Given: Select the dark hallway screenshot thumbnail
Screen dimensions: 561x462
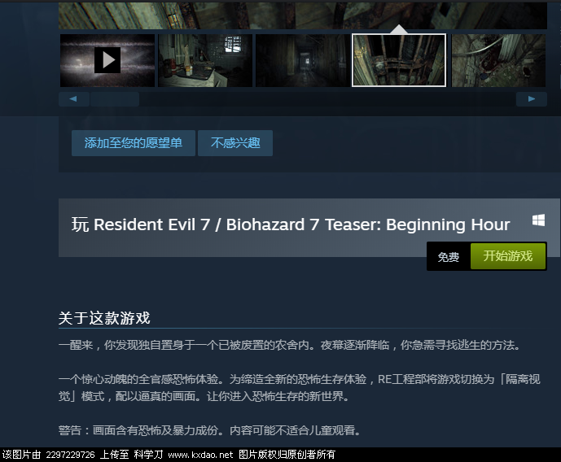Looking at the screenshot, I should pyautogui.click(x=303, y=60).
